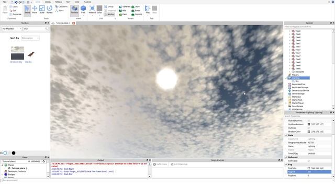This screenshot has height=188, width=335.
Task: Click the OutdoorAmbient color swatch
Action: point(309,124)
